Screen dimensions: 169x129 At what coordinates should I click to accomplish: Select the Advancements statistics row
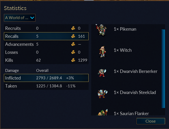coord(46,44)
